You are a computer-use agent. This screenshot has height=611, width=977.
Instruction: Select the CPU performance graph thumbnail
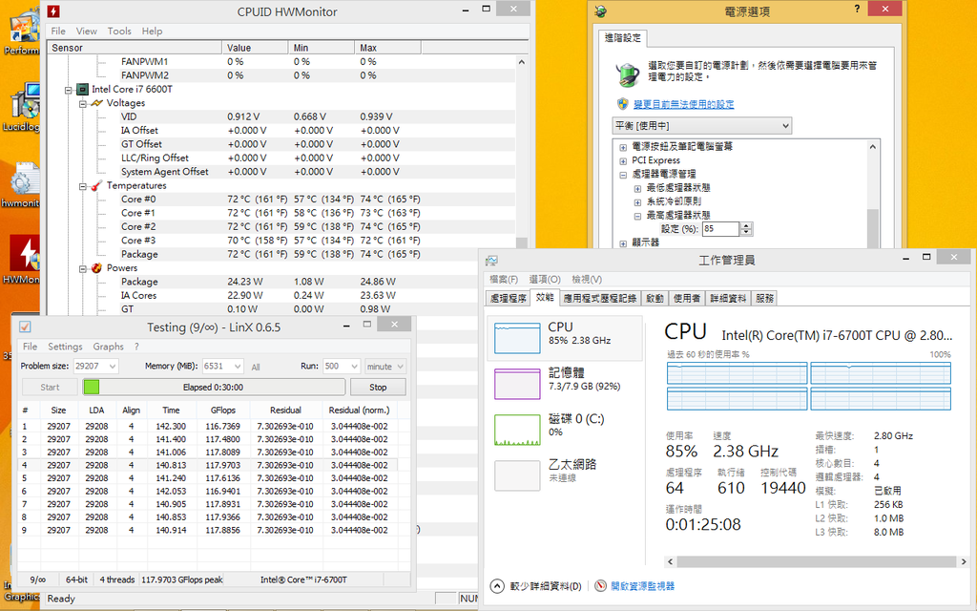(x=517, y=338)
